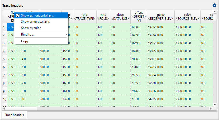Select gelev cell 56304000.0
Image resolution: width=219 pixels, height=120 pixels.
click(155, 75)
